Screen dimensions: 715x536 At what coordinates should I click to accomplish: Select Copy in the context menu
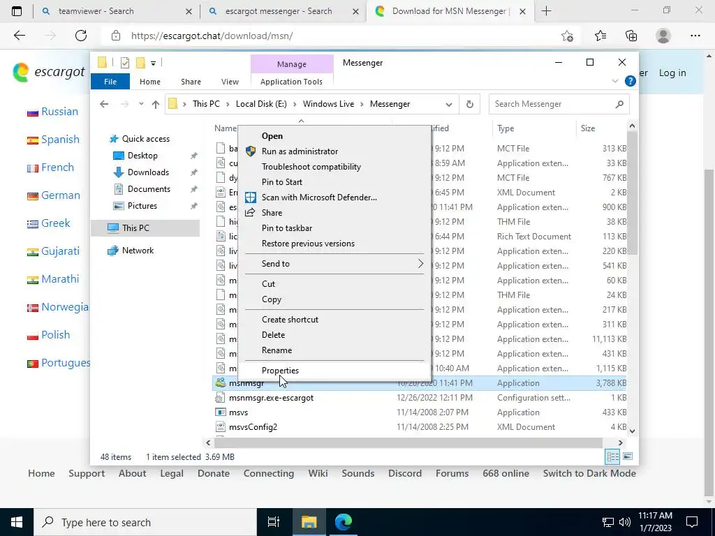pyautogui.click(x=272, y=299)
